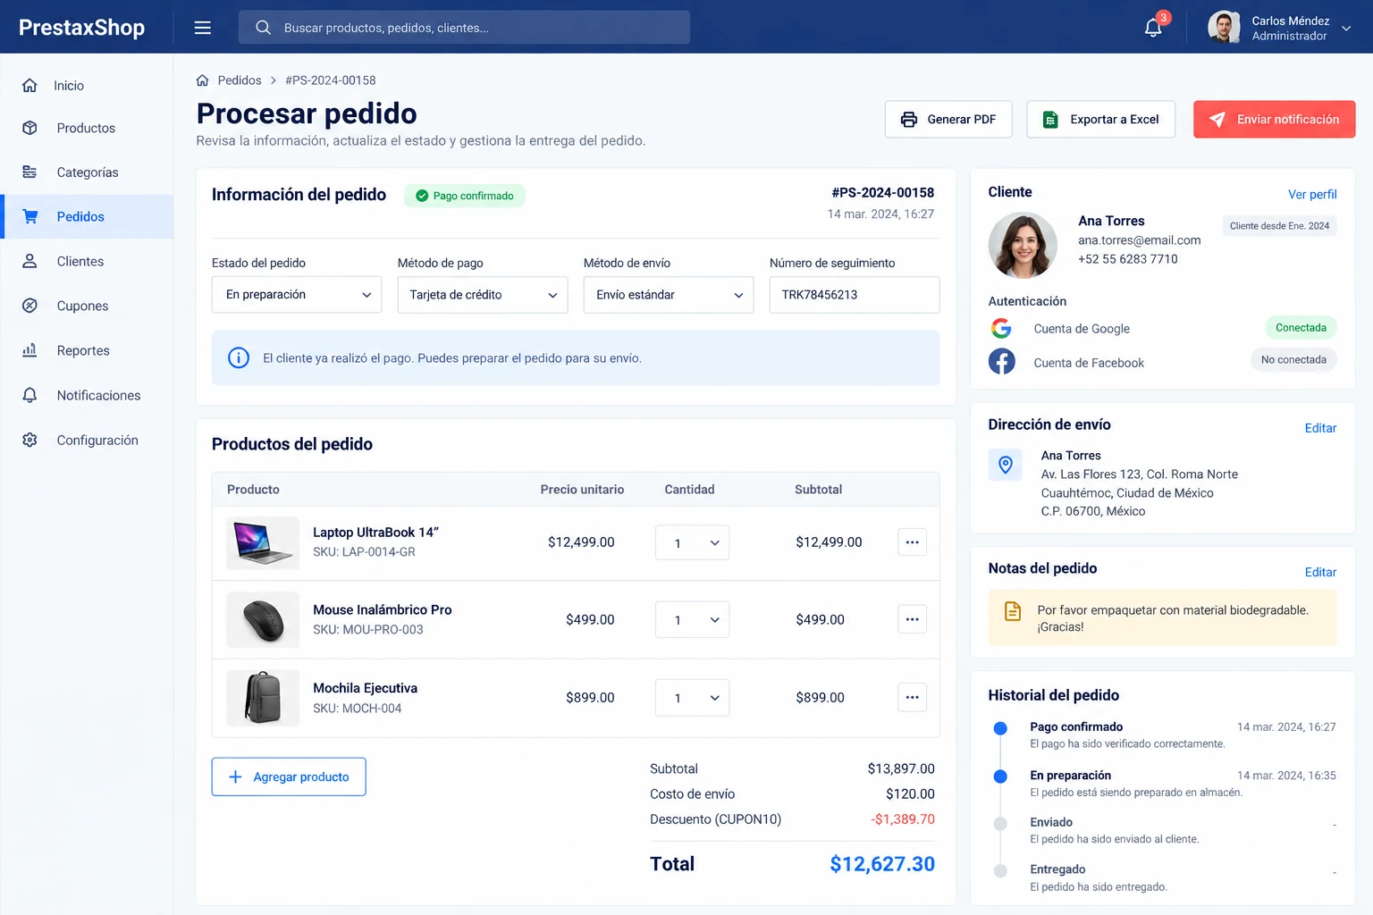Open options for Mouse Inalámbrico Pro row
This screenshot has width=1373, height=915.
912,619
